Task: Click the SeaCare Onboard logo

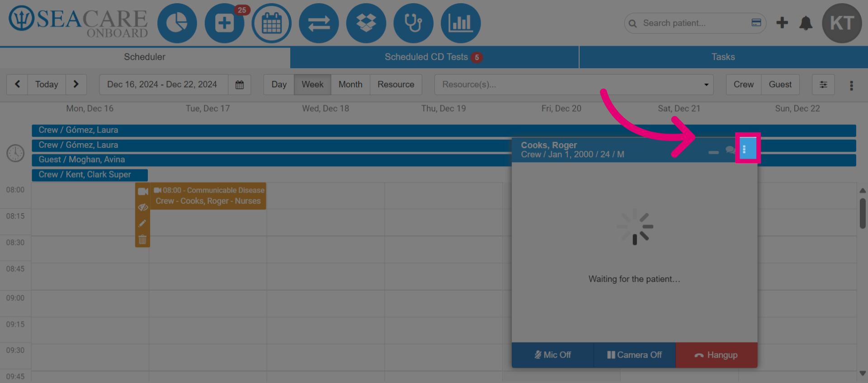Action: coord(78,22)
